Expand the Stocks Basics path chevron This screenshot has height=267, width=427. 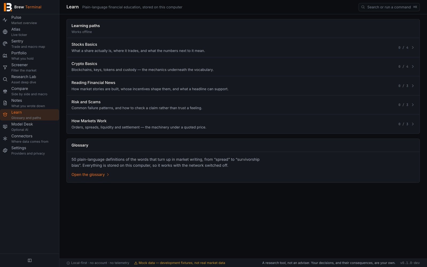[x=413, y=48]
